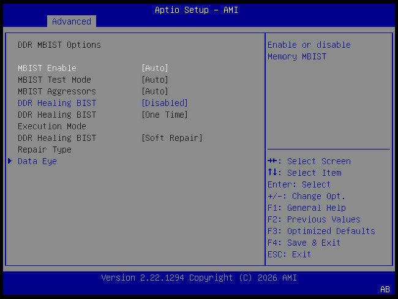Click the DDR MBIST Options heading
Image resolution: width=398 pixels, height=299 pixels.
[59, 45]
